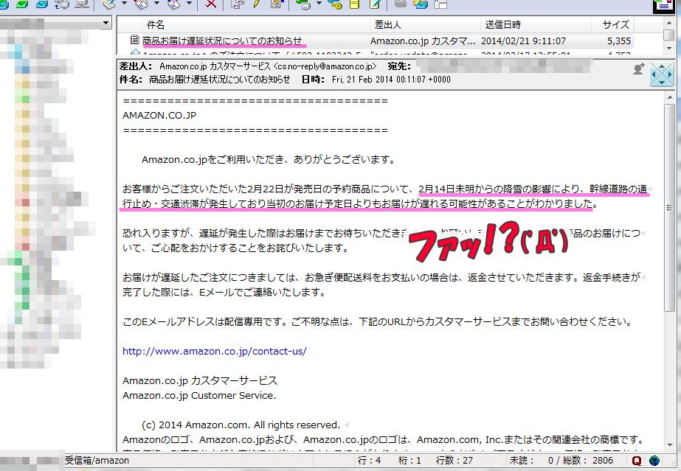The height and width of the screenshot is (471, 681).
Task: Click the '行:4' status bar entry
Action: (x=369, y=461)
